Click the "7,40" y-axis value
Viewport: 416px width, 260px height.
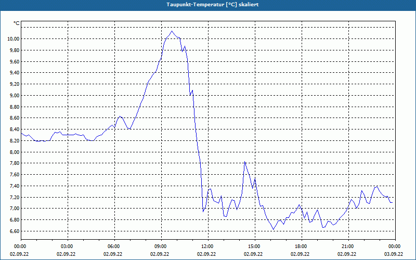15,186
